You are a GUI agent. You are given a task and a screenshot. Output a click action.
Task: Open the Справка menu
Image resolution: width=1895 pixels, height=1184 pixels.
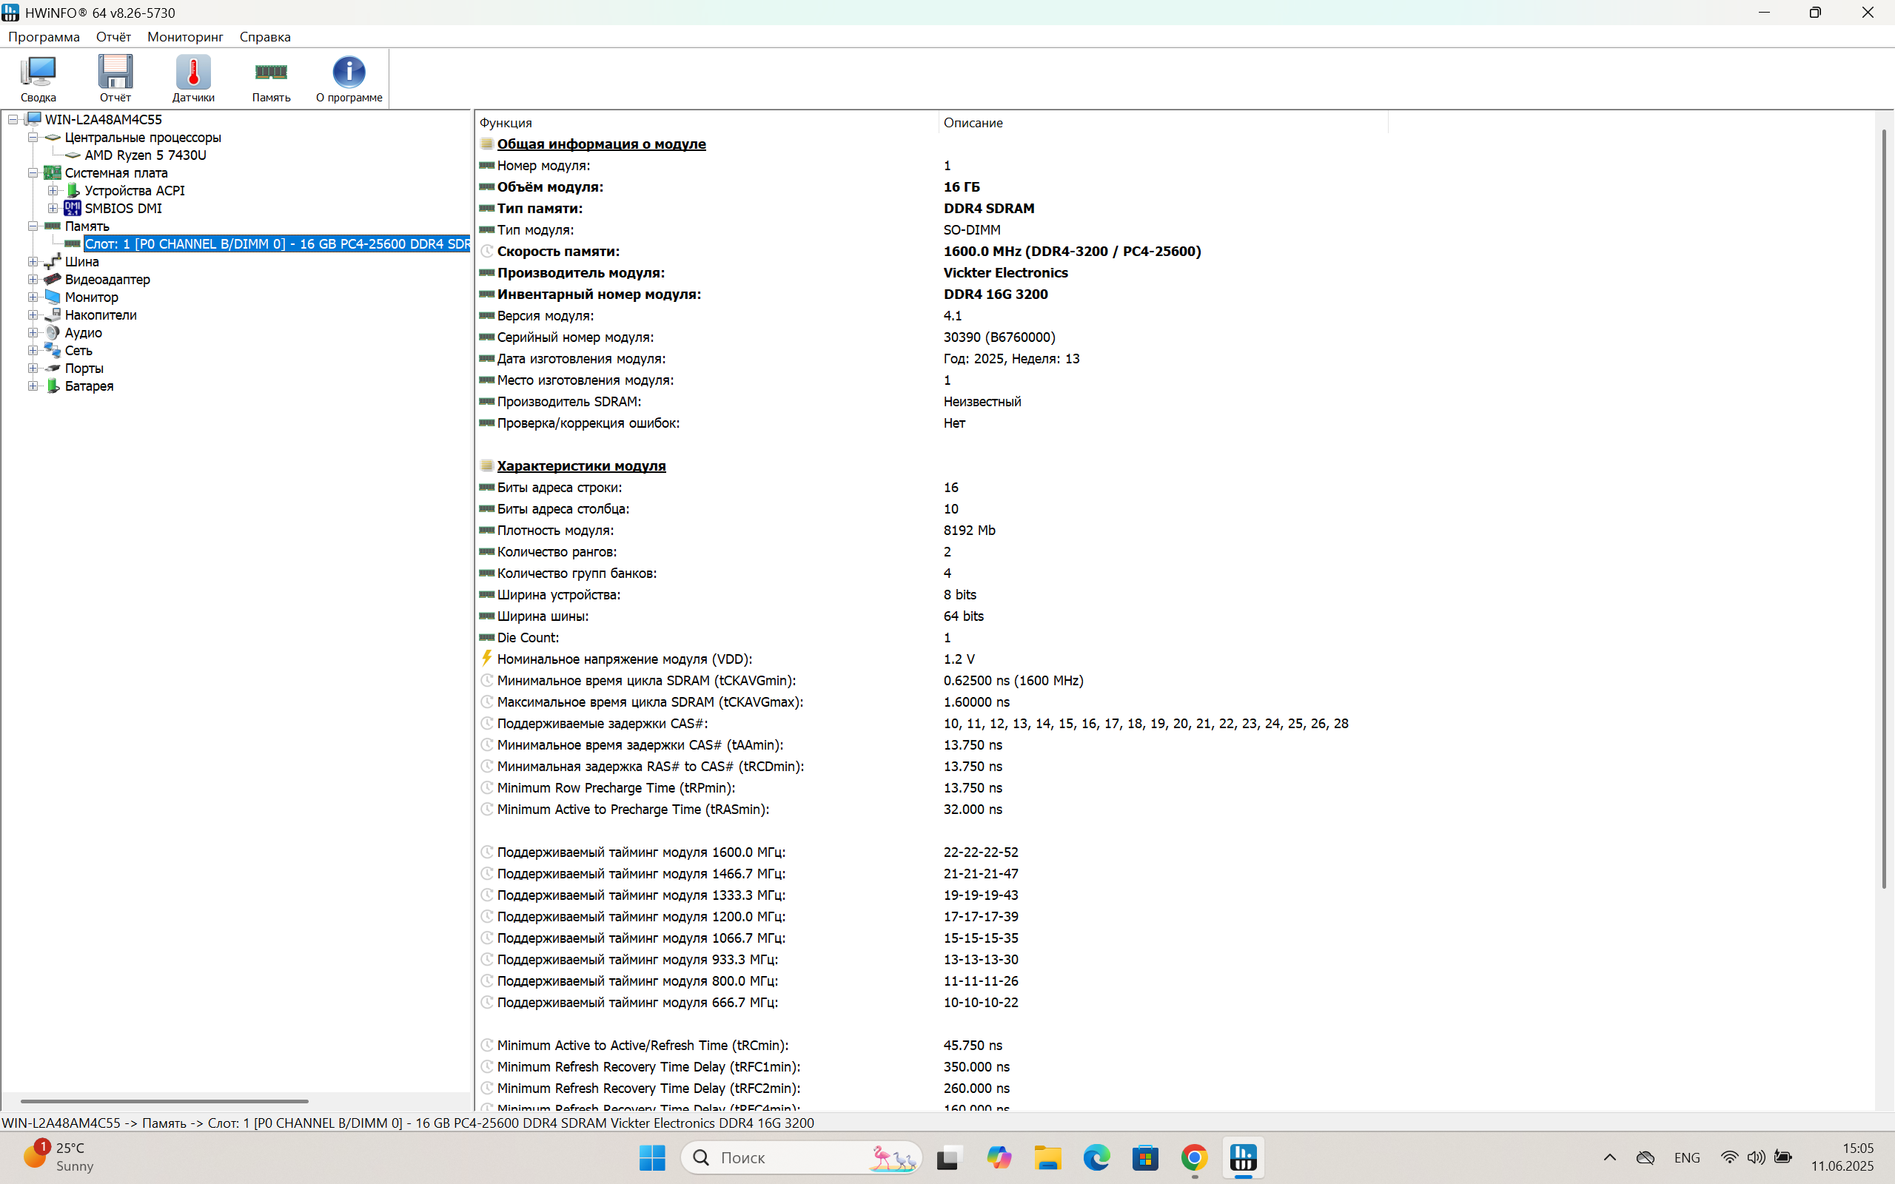click(265, 37)
